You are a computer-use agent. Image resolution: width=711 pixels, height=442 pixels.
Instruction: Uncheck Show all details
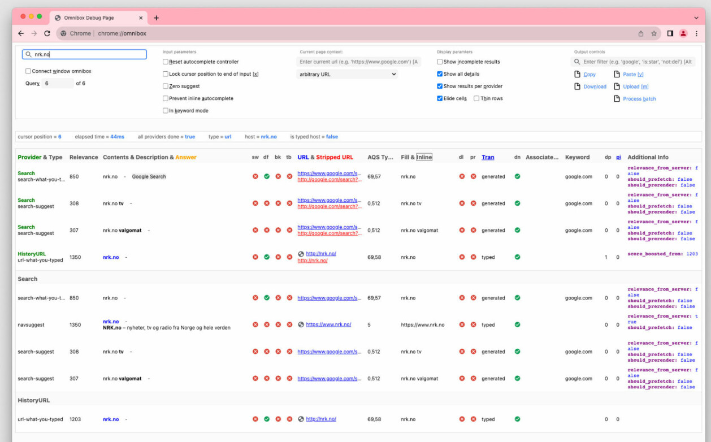click(x=440, y=74)
